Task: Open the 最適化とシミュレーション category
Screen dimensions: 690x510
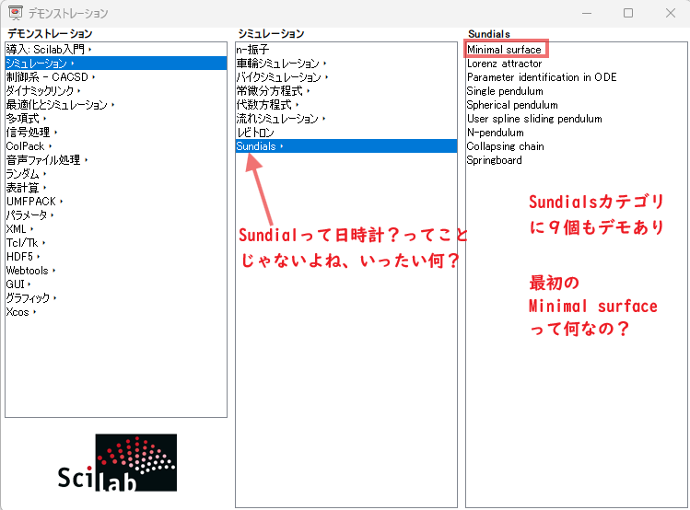Action: pos(116,105)
